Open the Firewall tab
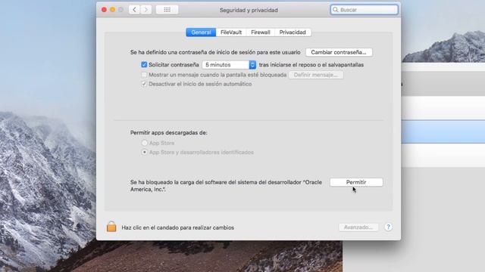The width and height of the screenshot is (485, 272). tap(261, 32)
